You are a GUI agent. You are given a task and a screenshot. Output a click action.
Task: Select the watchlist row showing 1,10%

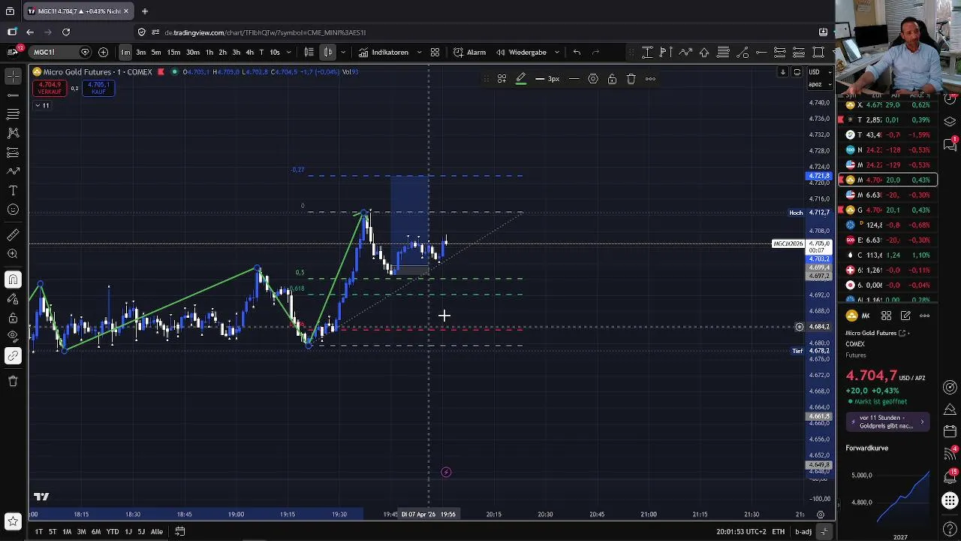[x=887, y=255]
